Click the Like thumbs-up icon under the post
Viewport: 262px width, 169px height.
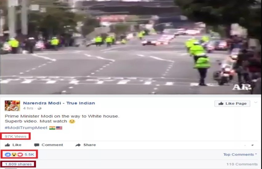tap(7, 145)
